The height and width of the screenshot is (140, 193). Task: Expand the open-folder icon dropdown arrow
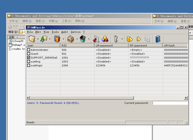coord(38,39)
